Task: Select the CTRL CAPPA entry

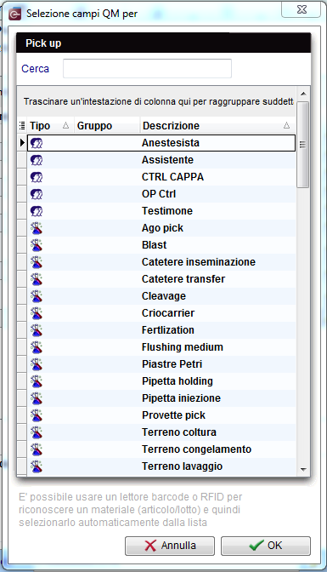Action: [161, 177]
